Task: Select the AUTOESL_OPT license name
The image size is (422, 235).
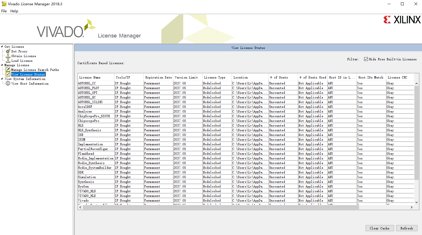Action: coord(88,93)
